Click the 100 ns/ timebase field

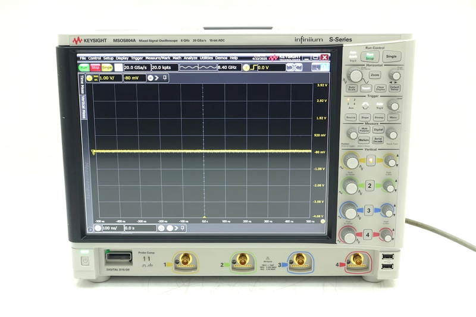click(x=112, y=228)
